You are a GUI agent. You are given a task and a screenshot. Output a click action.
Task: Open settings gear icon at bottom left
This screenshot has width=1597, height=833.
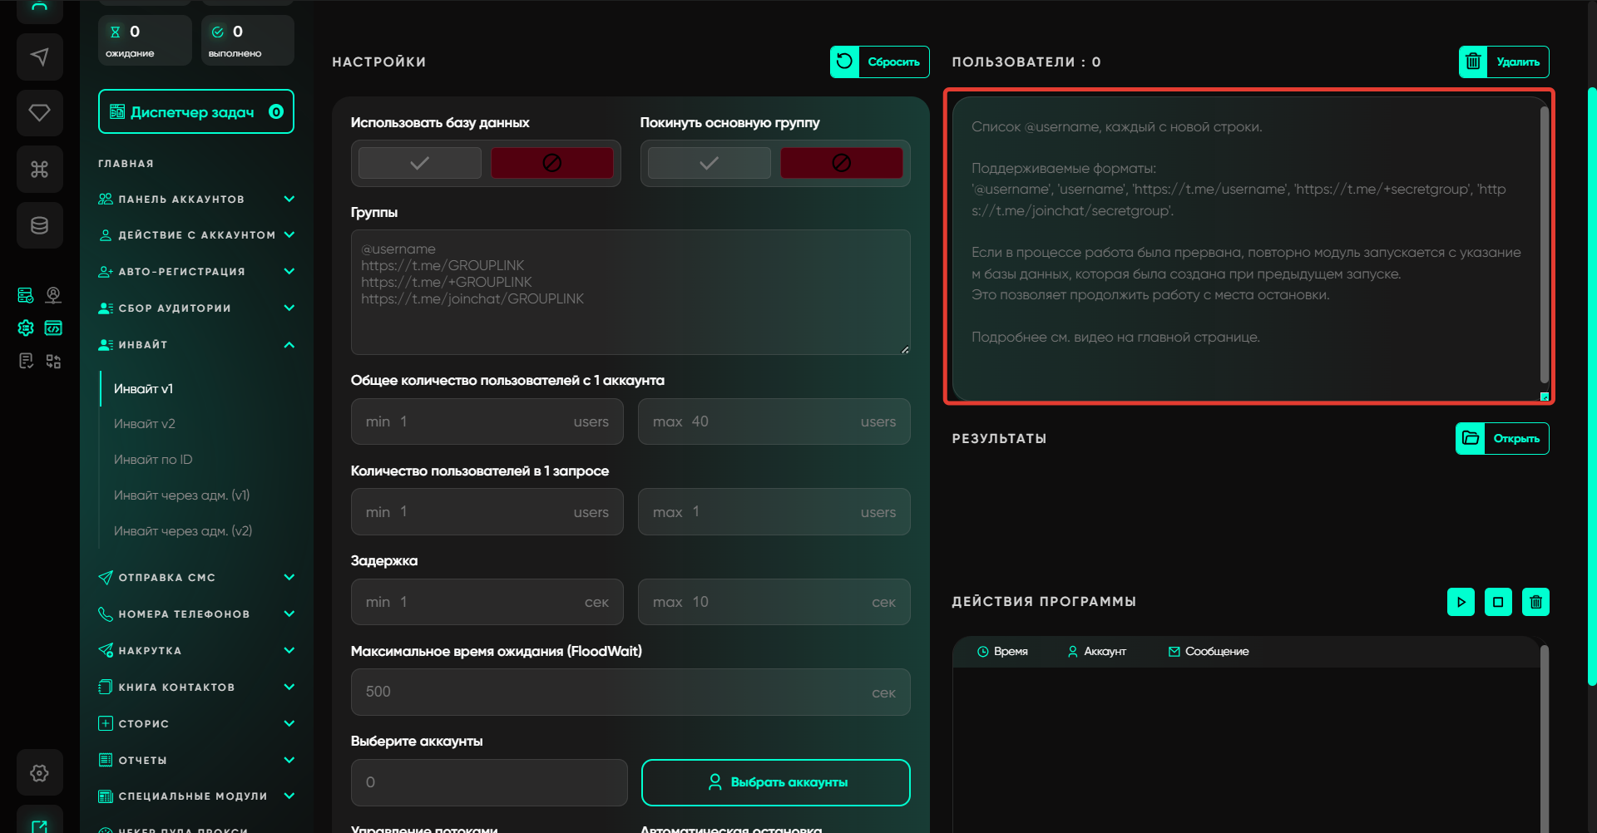point(39,773)
